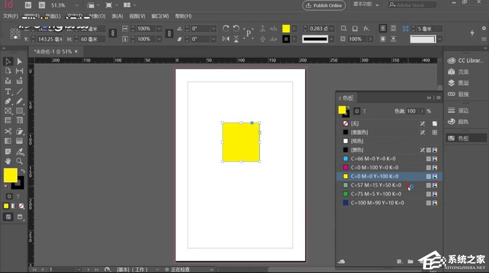Image resolution: width=489 pixels, height=273 pixels.
Task: Activate the Scissors tool
Action: point(8,131)
